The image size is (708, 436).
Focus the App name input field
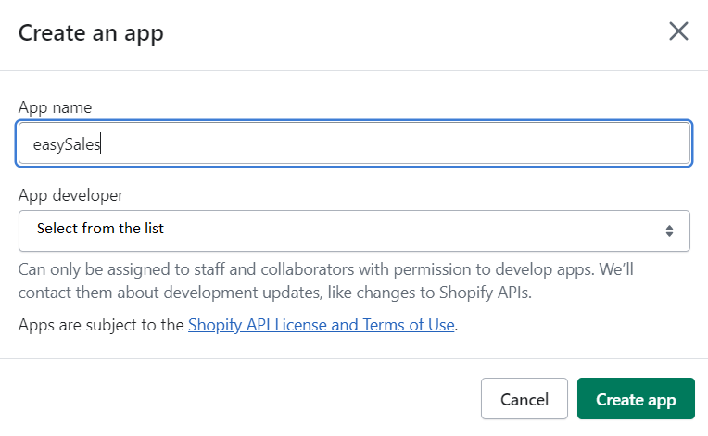coord(354,143)
